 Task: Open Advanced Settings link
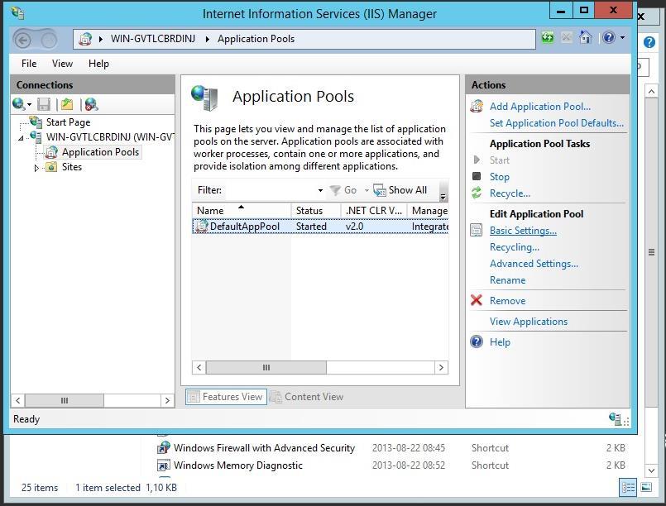[x=534, y=264]
